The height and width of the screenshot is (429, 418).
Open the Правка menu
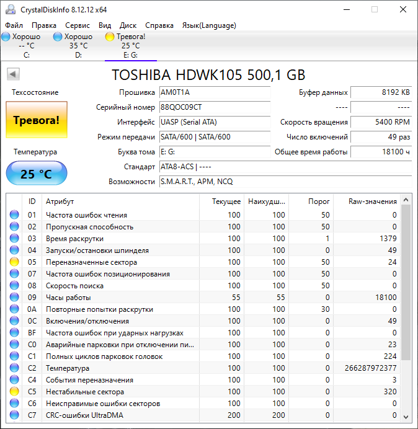pos(44,25)
